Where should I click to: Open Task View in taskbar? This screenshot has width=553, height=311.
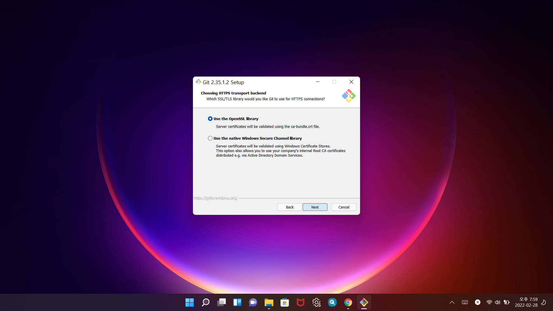point(221,302)
